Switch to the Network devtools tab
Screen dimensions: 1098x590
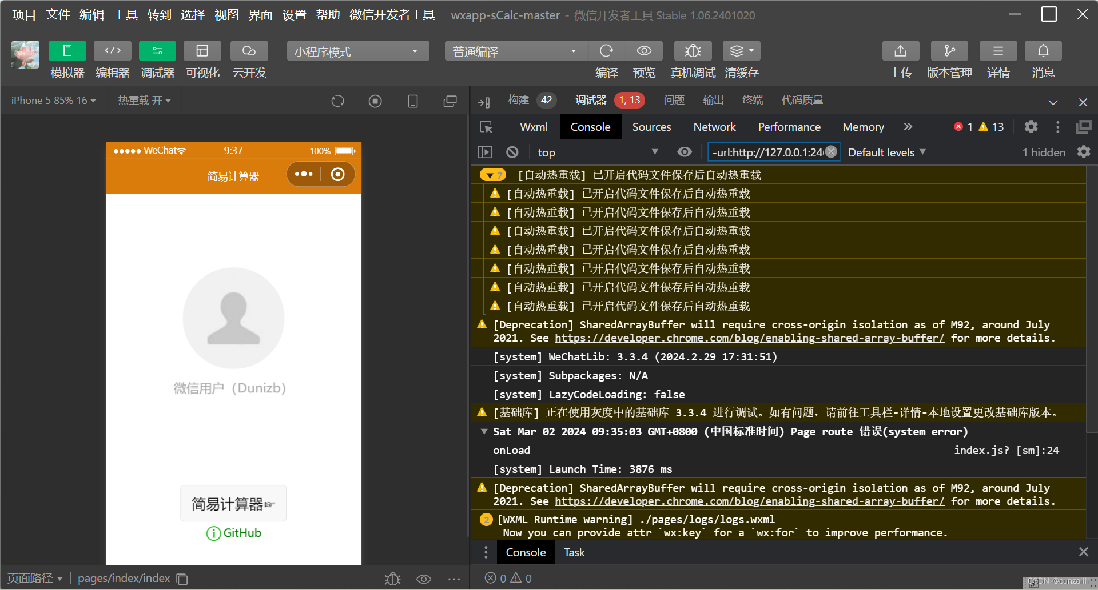pyautogui.click(x=714, y=127)
